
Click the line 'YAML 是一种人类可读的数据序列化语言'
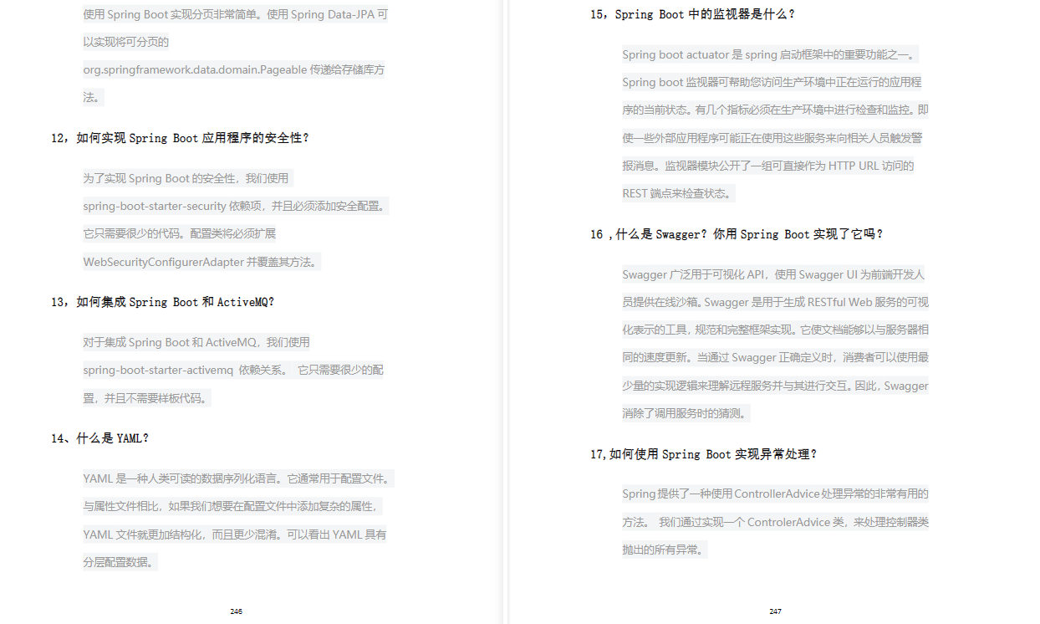(238, 479)
